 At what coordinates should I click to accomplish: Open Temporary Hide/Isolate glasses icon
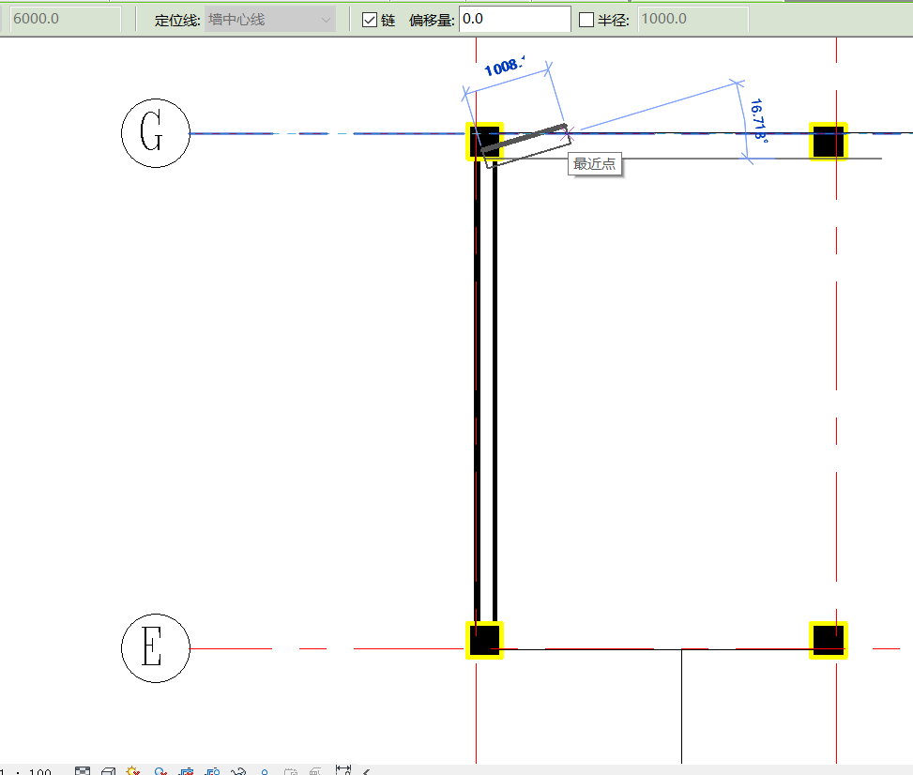(x=239, y=771)
